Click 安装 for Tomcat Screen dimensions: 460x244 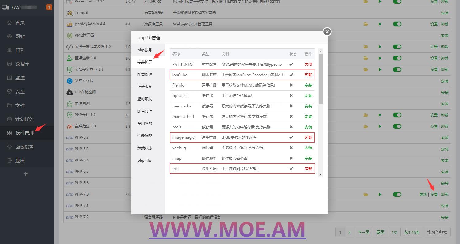click(x=445, y=13)
